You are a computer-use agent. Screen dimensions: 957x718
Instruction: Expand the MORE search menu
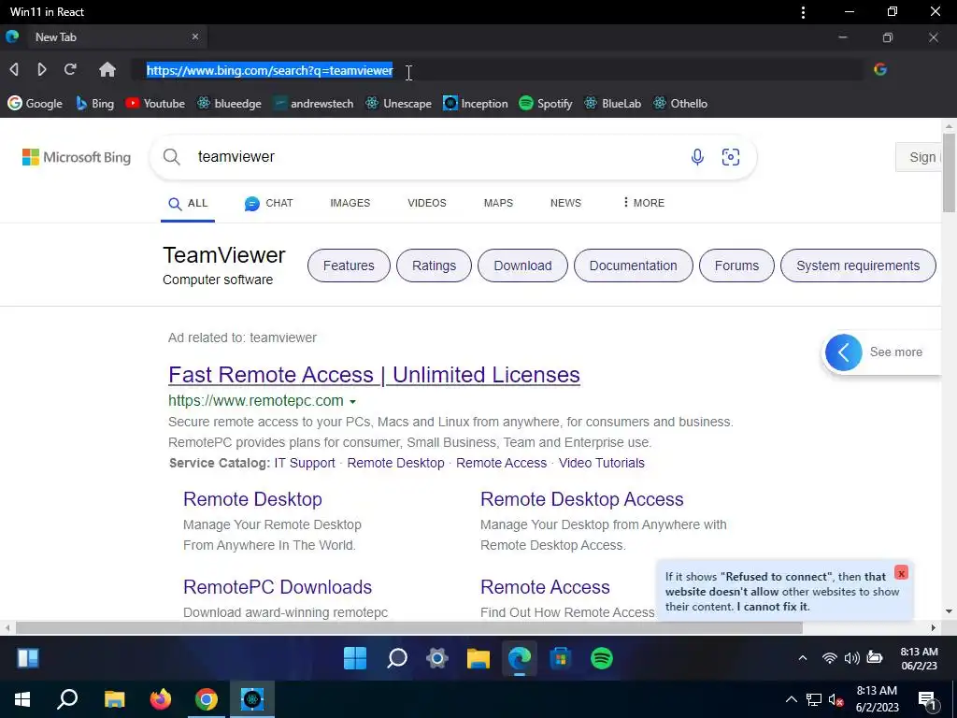[x=643, y=203]
